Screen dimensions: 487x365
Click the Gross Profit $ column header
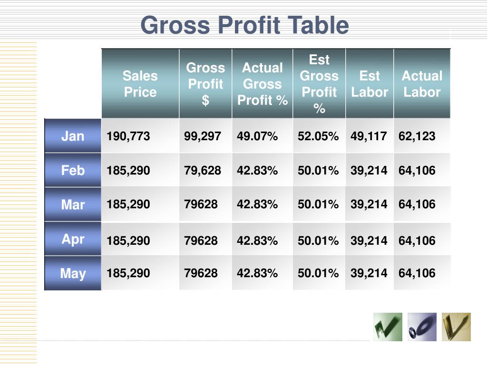click(x=205, y=84)
